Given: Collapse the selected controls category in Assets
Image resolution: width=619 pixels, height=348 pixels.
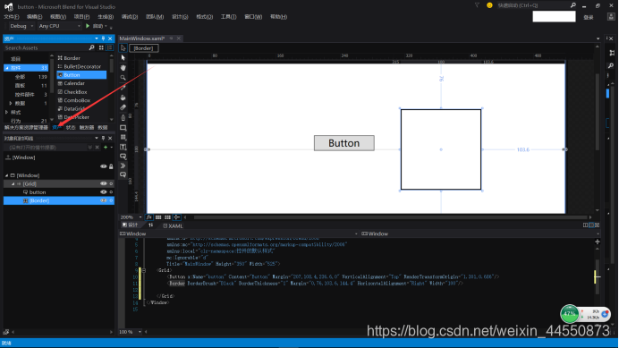Looking at the screenshot, I should 7,68.
